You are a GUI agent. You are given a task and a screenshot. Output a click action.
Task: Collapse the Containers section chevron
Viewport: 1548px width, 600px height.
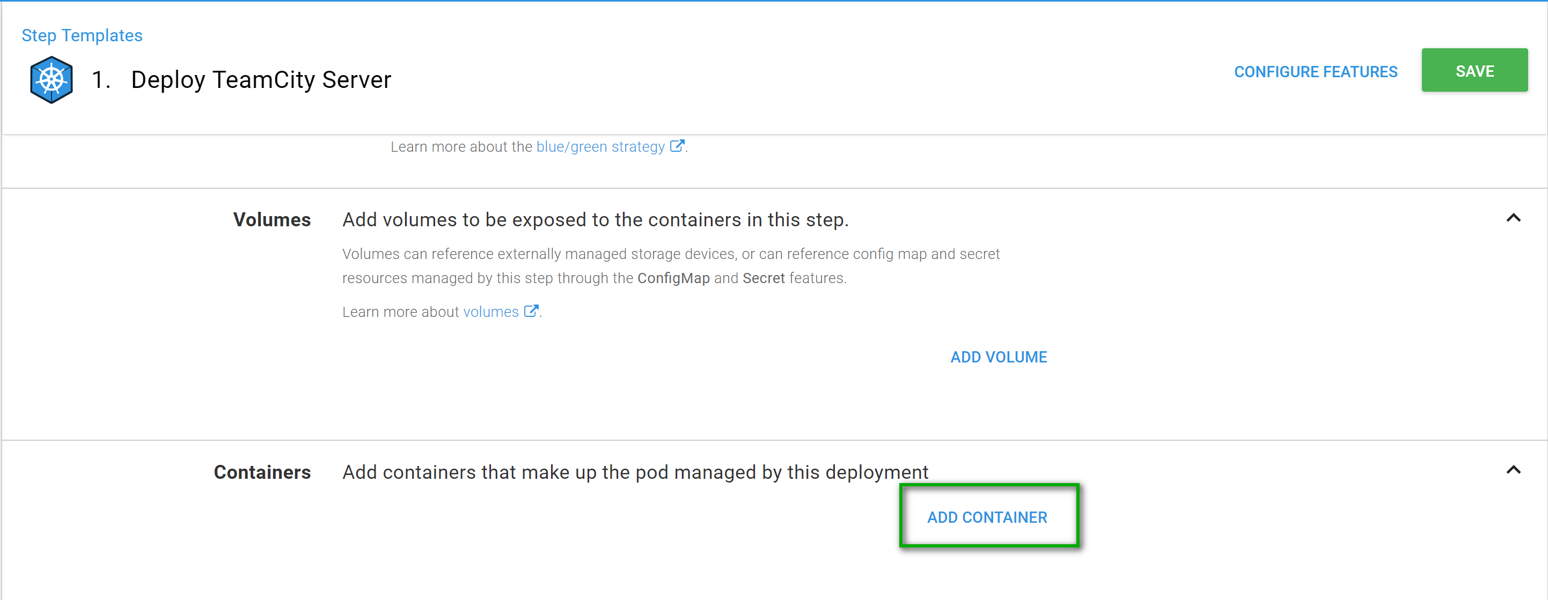(1513, 470)
